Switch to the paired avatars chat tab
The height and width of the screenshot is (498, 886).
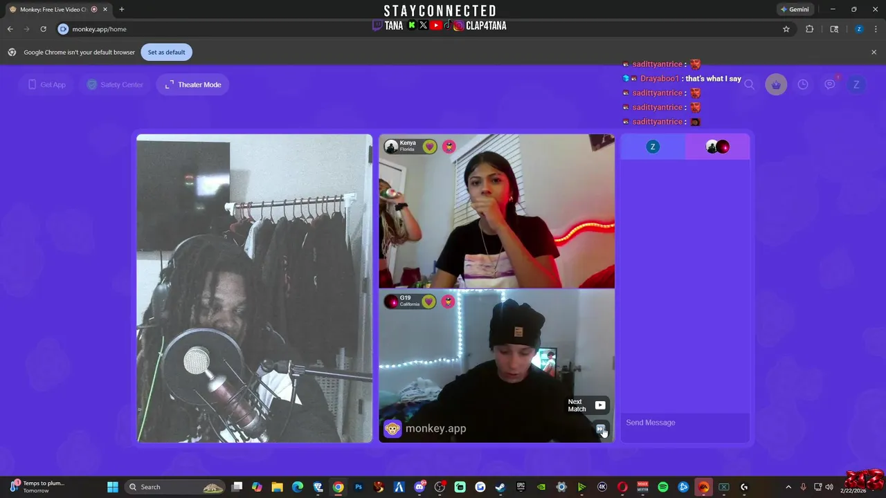point(717,147)
